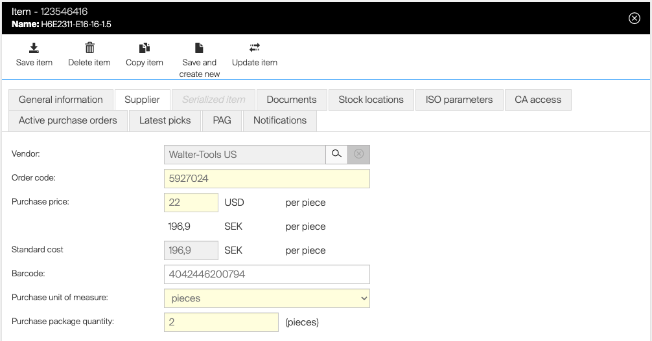The width and height of the screenshot is (652, 341).
Task: View Active purchase orders tab
Action: click(x=68, y=120)
